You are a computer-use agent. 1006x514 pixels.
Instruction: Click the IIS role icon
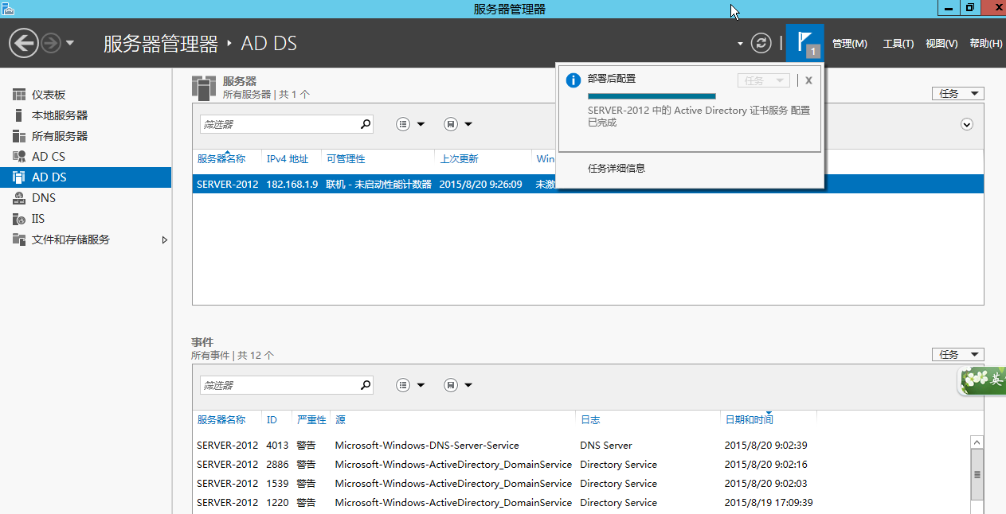[19, 219]
